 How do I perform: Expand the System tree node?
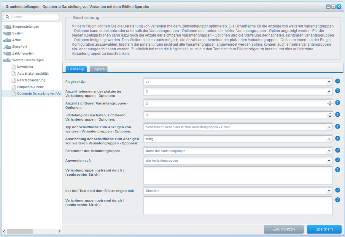tap(4, 33)
